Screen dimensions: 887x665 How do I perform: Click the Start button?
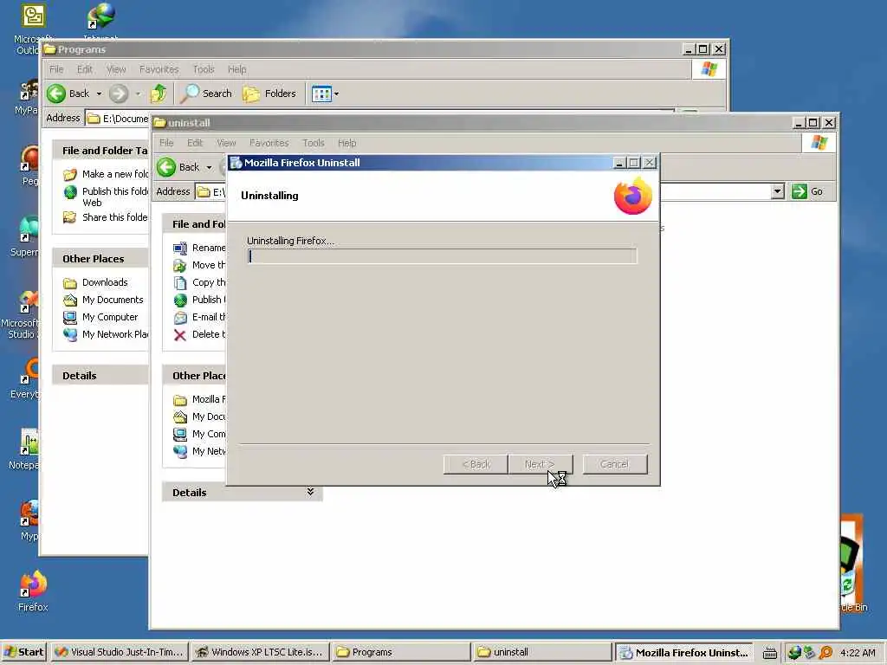click(23, 652)
